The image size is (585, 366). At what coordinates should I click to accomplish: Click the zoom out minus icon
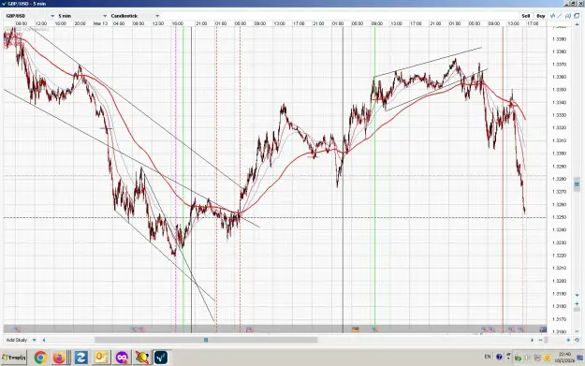click(x=541, y=340)
